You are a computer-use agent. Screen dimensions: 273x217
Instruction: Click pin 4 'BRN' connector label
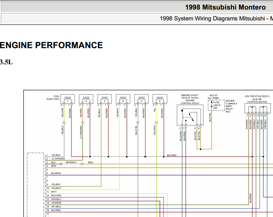point(53,166)
